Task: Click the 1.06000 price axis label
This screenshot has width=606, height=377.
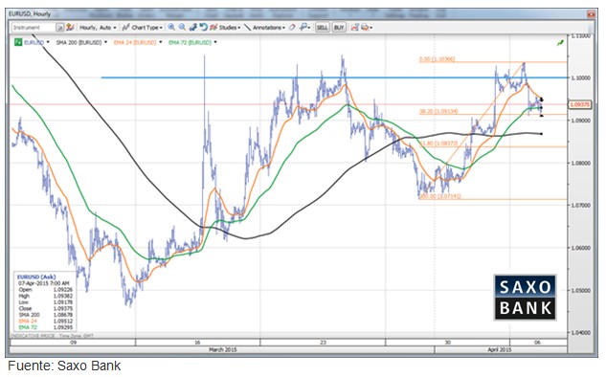Action: [581, 248]
